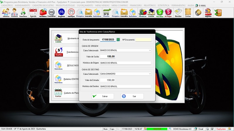234x131 pixels.
Task: Open the Produtos toolbar icon
Action: (x=43, y=13)
